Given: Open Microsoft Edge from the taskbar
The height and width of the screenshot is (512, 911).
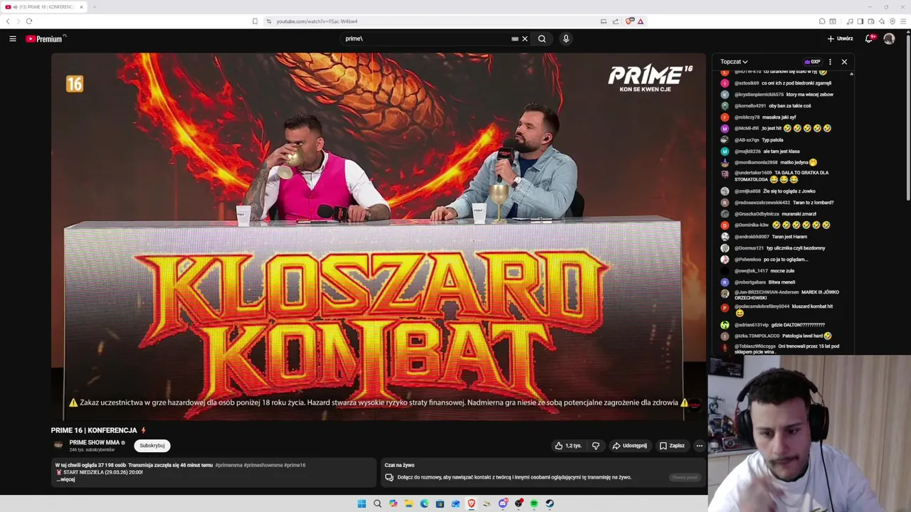Looking at the screenshot, I should (424, 503).
